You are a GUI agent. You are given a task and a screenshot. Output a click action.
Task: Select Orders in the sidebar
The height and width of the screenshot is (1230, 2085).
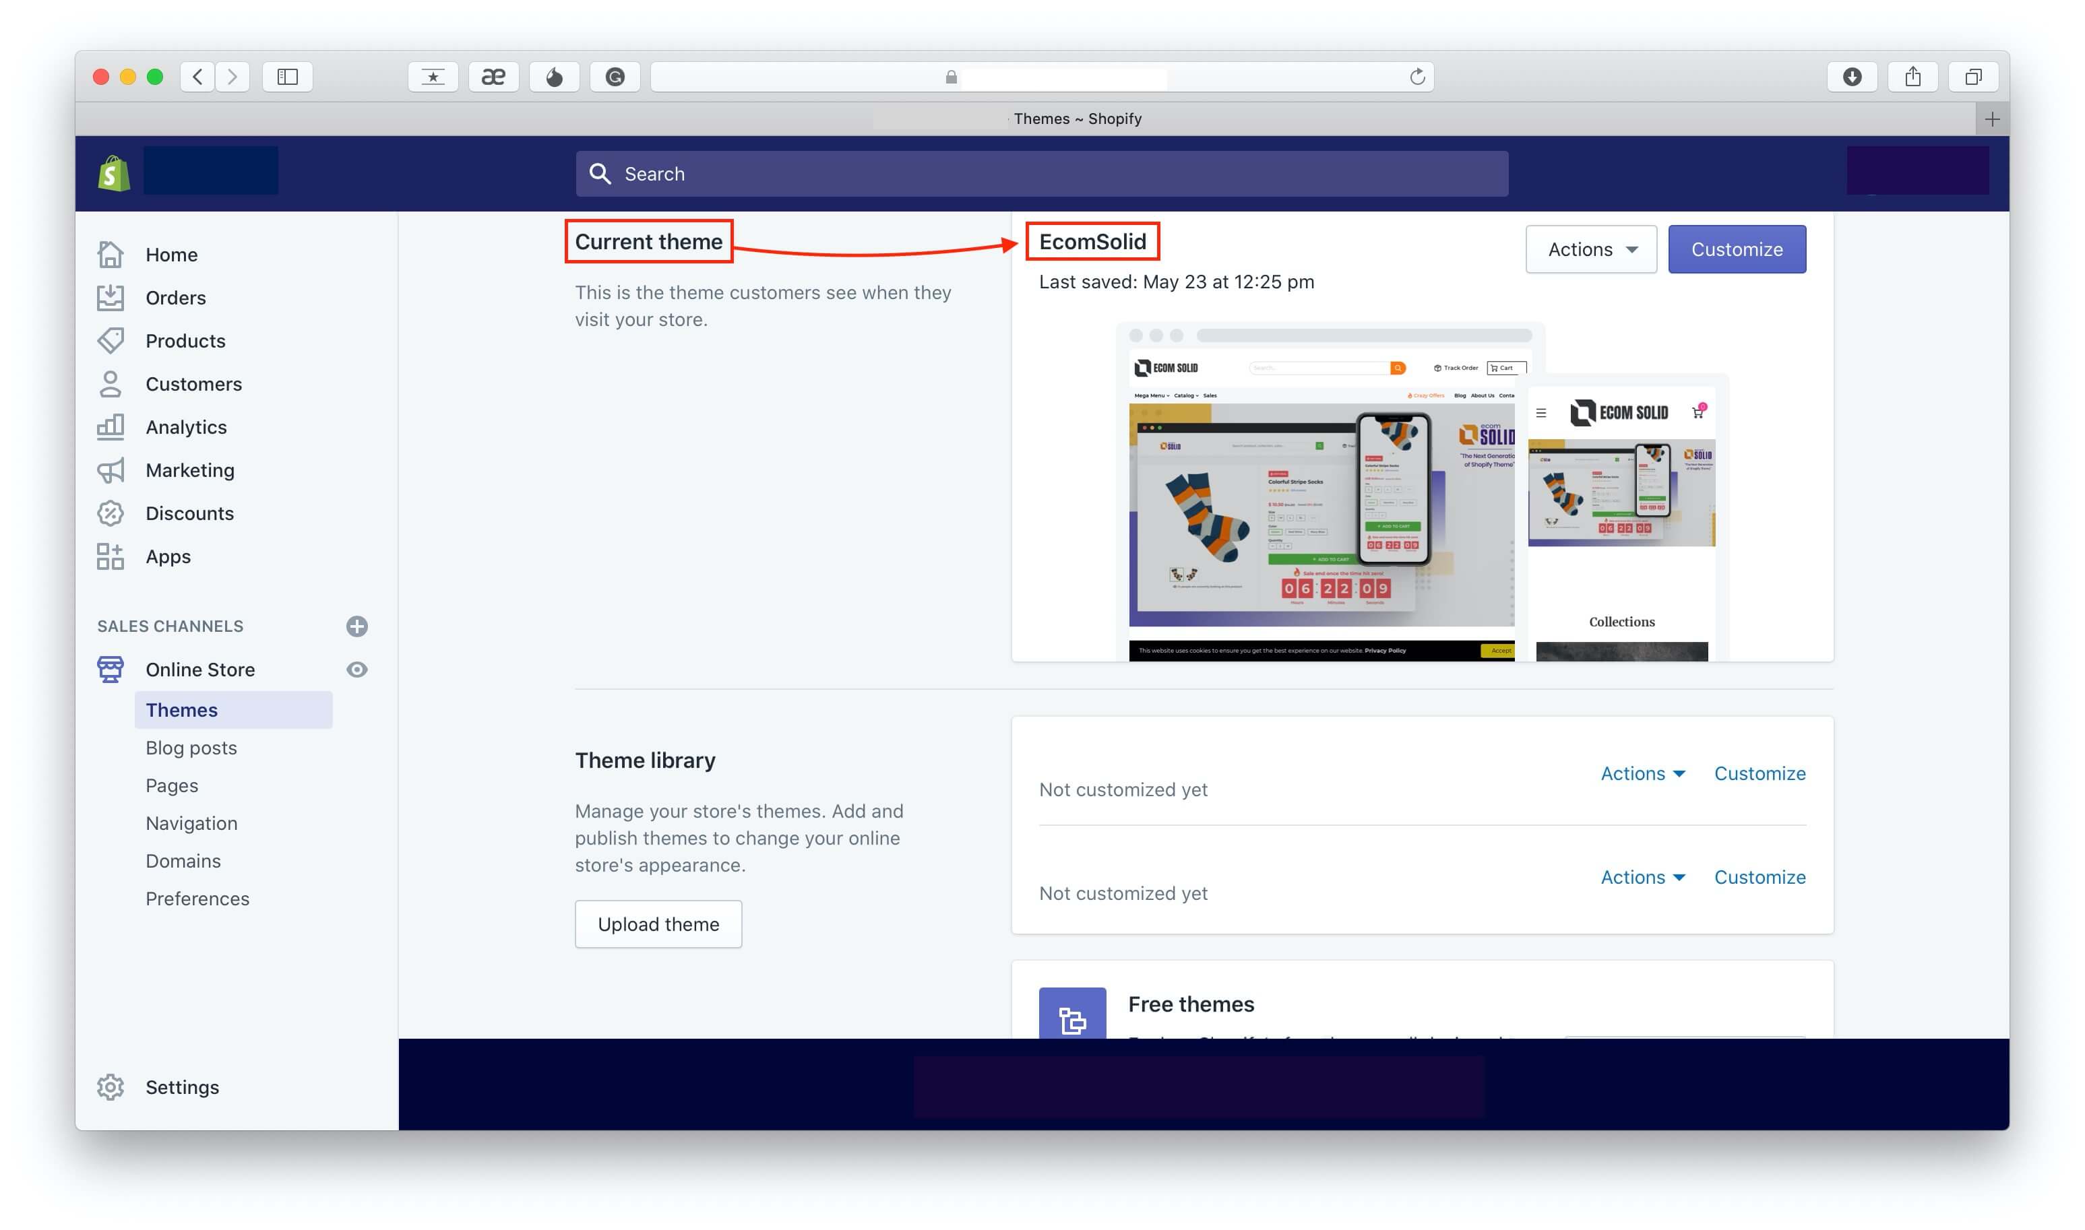[x=176, y=298]
